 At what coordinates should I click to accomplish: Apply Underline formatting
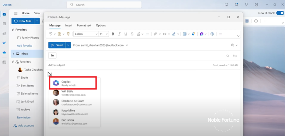[x=125, y=34]
